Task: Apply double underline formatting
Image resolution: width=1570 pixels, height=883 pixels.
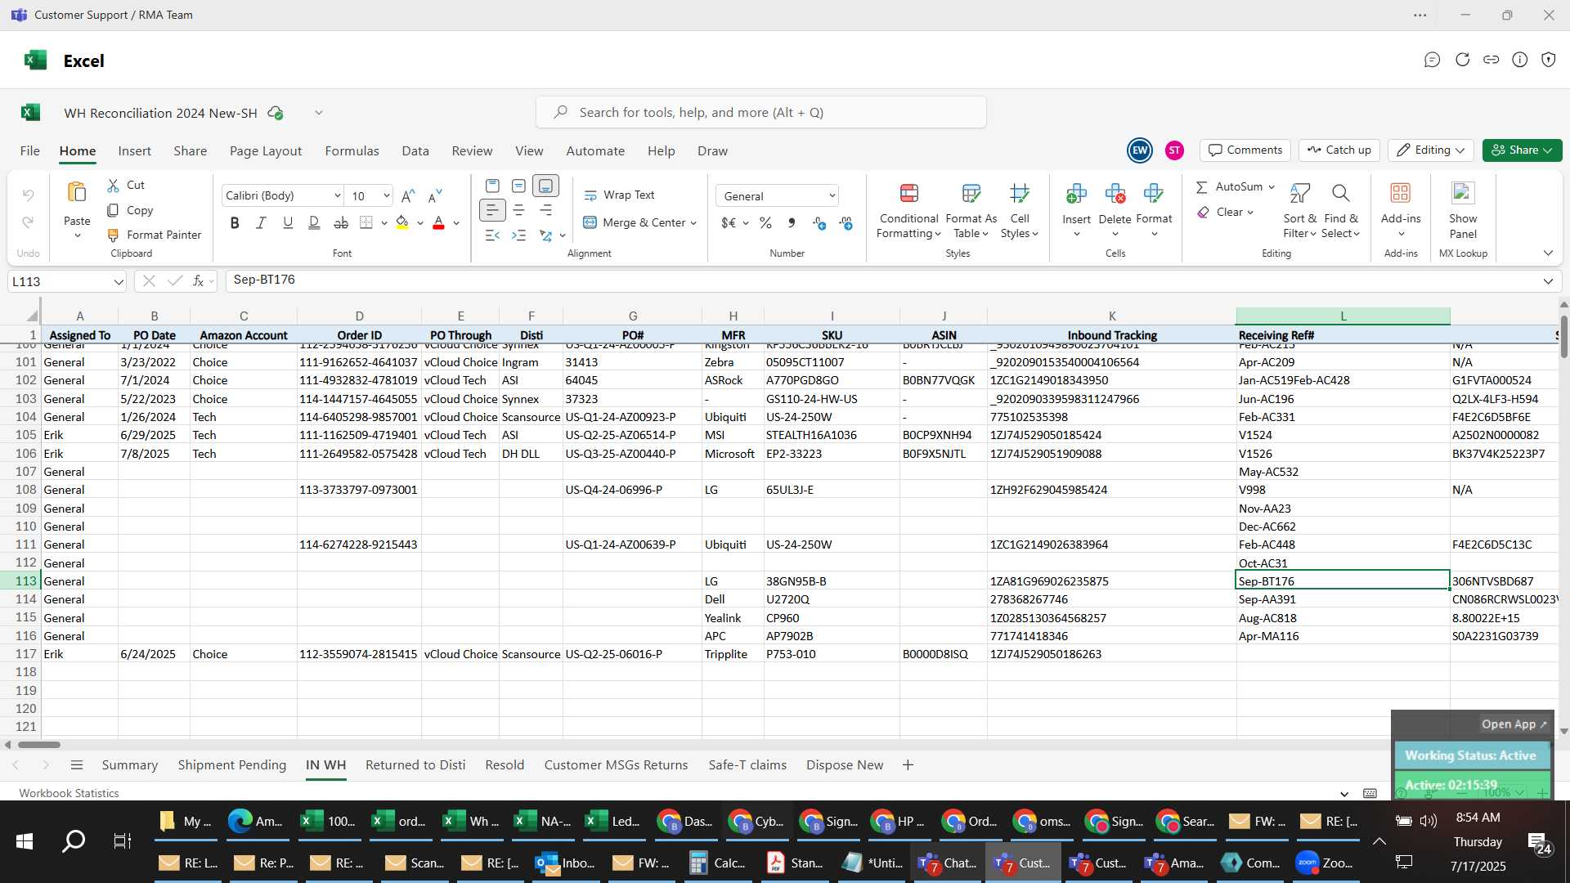Action: pos(314,223)
